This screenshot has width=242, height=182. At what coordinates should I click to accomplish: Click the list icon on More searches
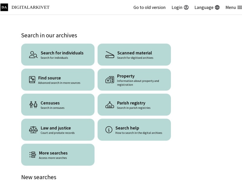click(33, 155)
